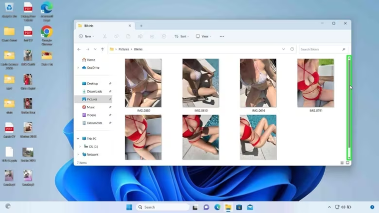Open Downloads in the navigation pane
The width and height of the screenshot is (379, 213).
pos(94,91)
